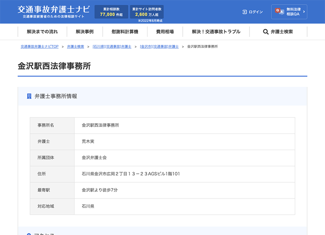This screenshot has height=235, width=325.
Task: Click the 弁護士事務所情報 section header
Action: (162, 96)
